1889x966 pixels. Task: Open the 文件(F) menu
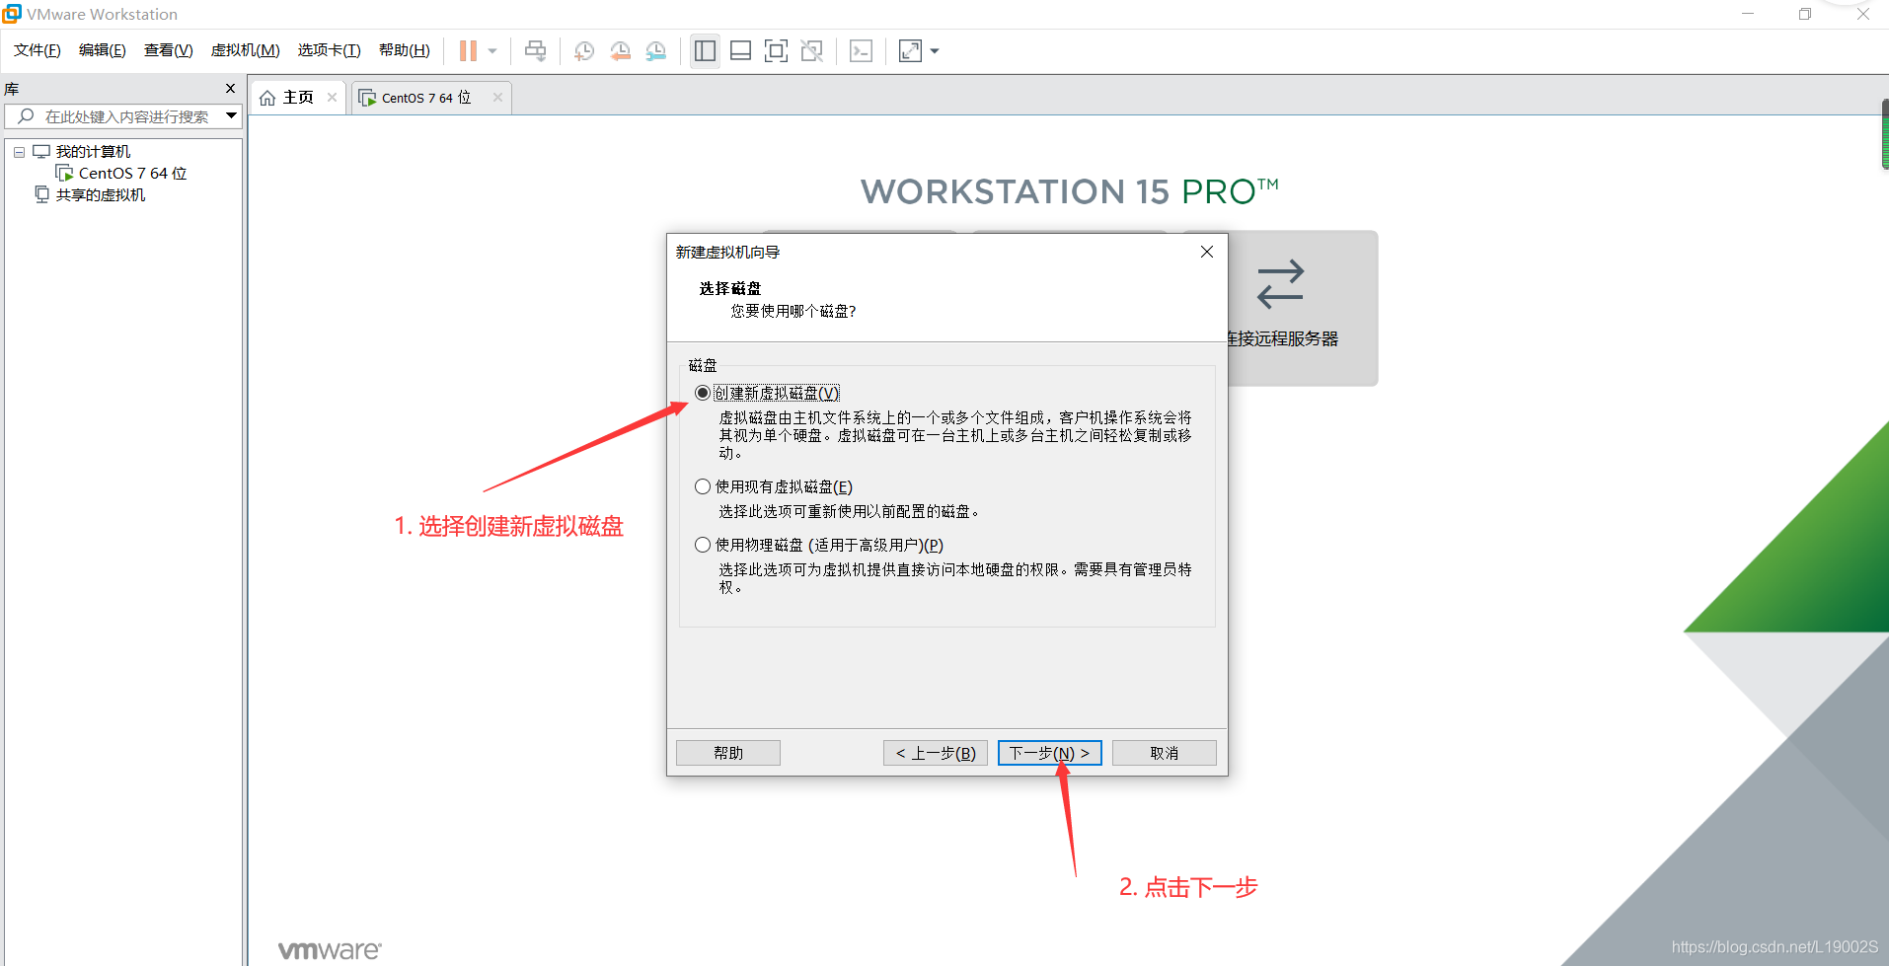click(38, 50)
